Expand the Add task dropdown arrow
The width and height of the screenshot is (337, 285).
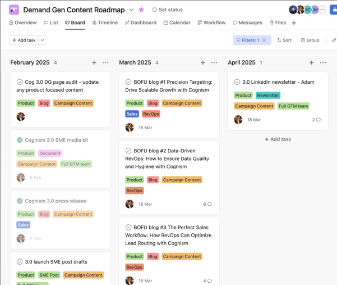[43, 40]
